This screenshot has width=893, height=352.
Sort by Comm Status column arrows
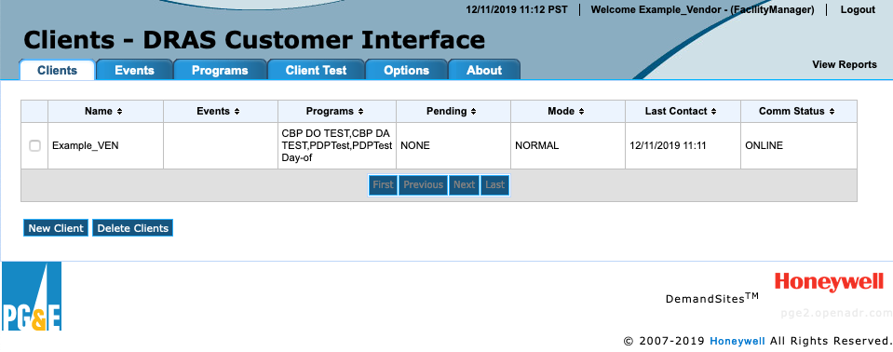pos(832,112)
